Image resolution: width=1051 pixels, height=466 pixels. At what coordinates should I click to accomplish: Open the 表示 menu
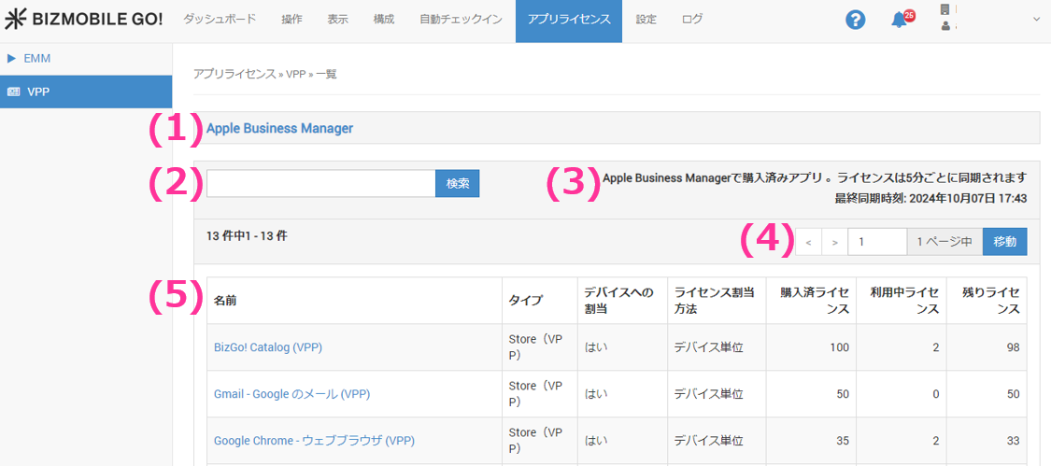pos(338,20)
